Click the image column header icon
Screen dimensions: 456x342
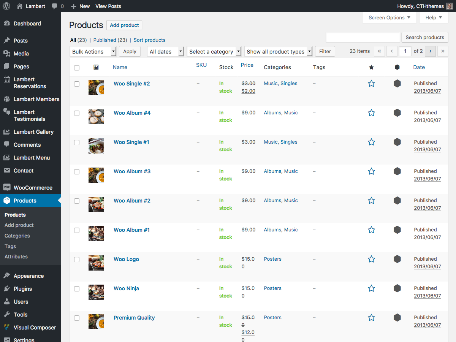click(96, 67)
